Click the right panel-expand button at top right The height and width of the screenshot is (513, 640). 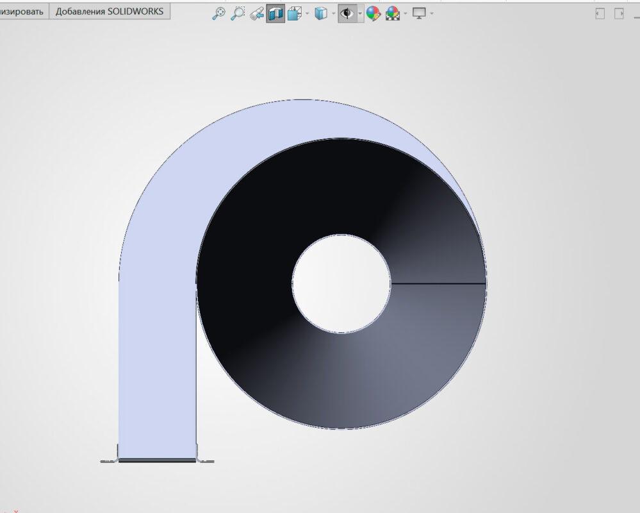click(x=619, y=13)
